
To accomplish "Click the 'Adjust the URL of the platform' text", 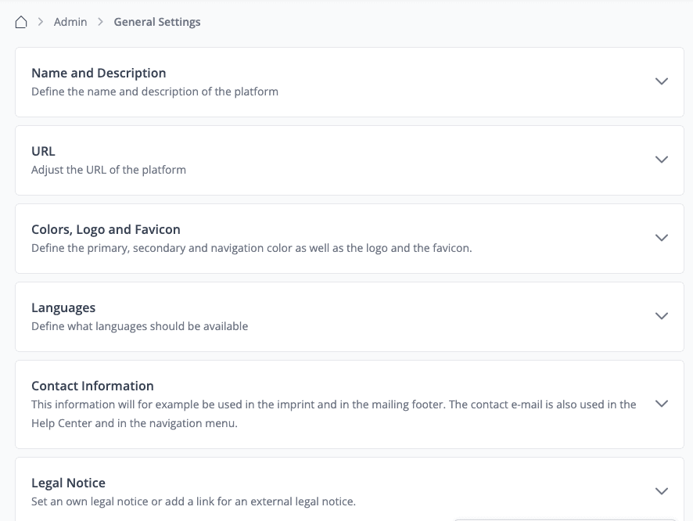I will pyautogui.click(x=109, y=170).
